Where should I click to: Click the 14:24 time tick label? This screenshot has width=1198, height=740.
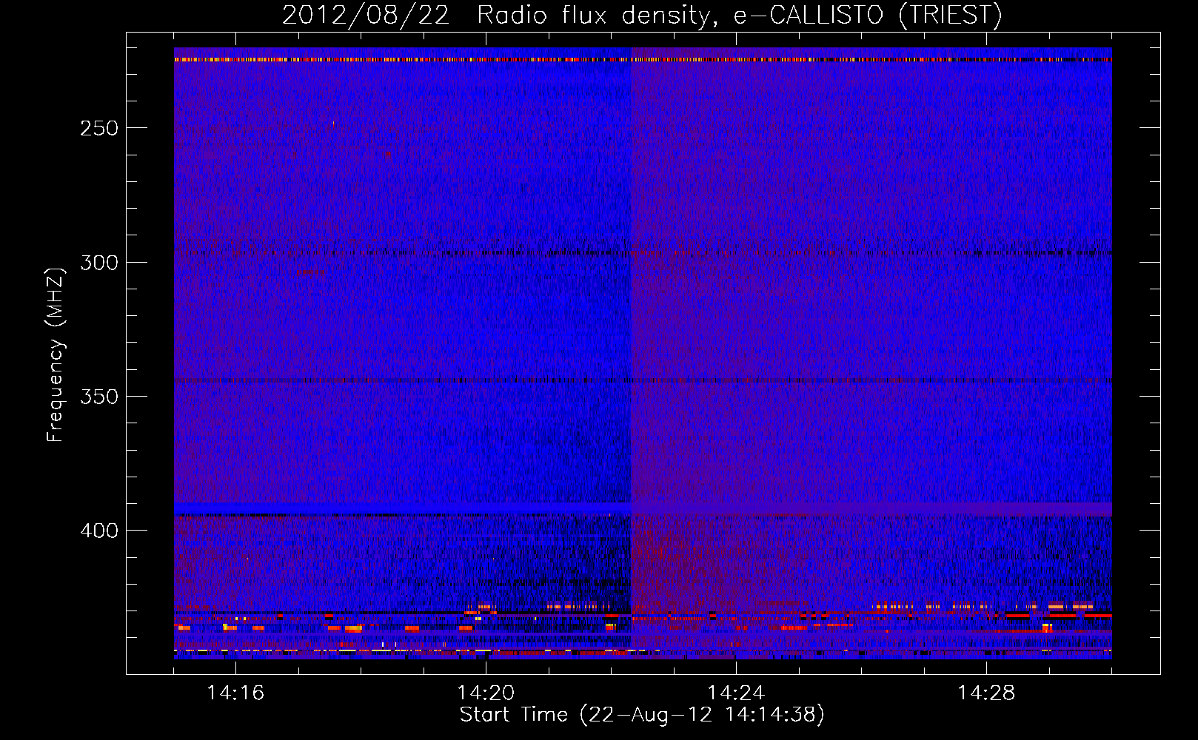pos(736,693)
